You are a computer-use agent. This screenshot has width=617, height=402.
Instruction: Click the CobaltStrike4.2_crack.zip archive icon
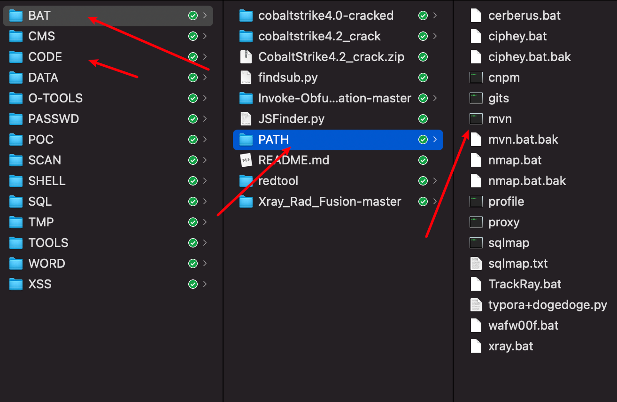pyautogui.click(x=246, y=57)
